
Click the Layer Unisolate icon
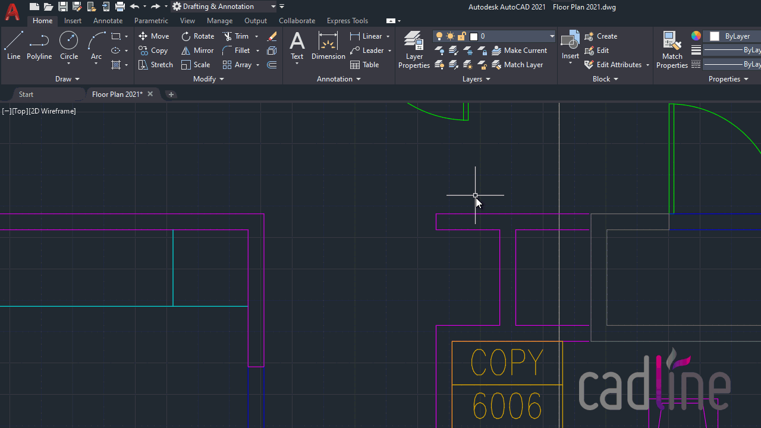coord(454,65)
